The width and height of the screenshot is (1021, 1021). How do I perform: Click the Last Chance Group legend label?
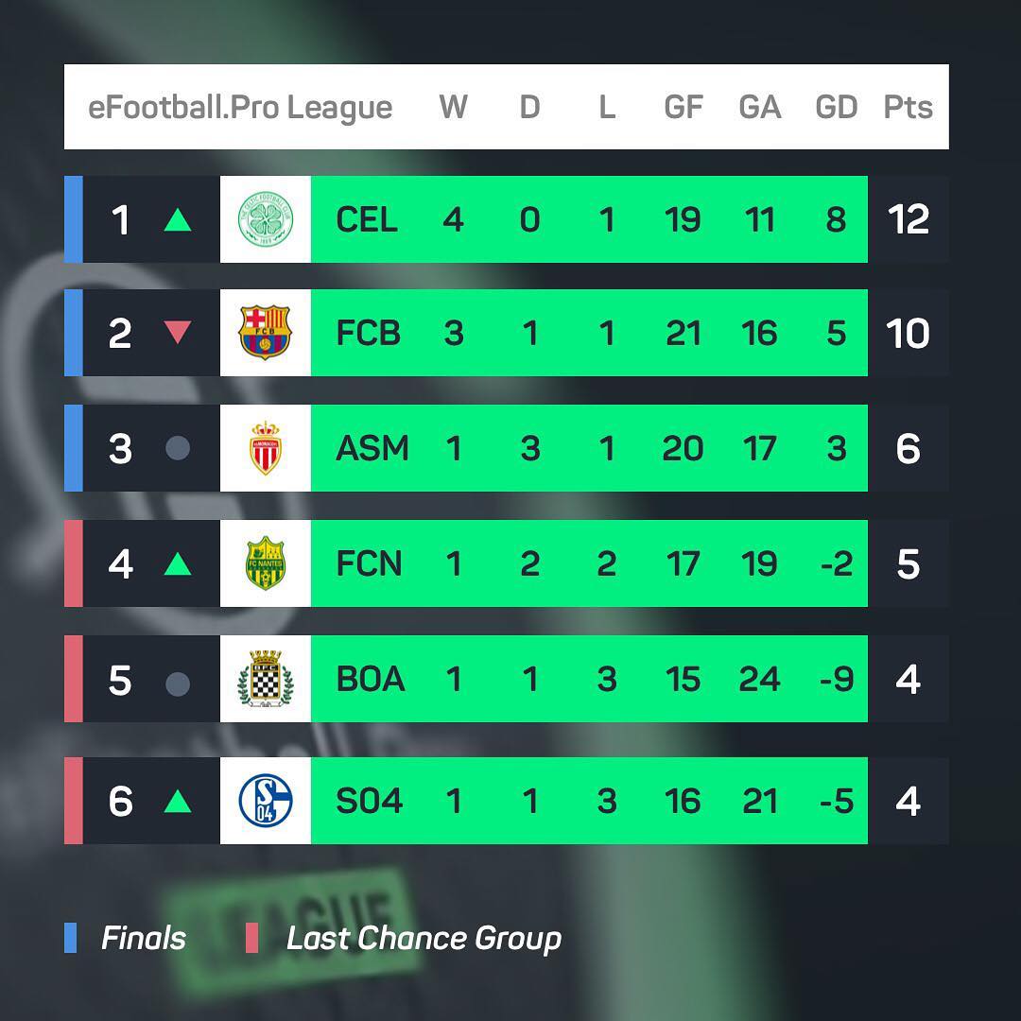pyautogui.click(x=424, y=939)
